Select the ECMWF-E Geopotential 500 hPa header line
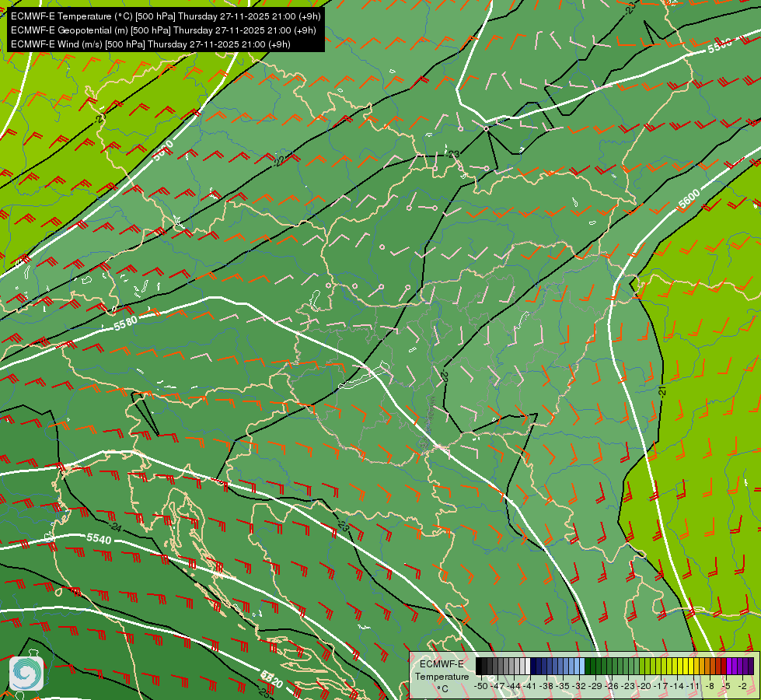 pyautogui.click(x=163, y=30)
